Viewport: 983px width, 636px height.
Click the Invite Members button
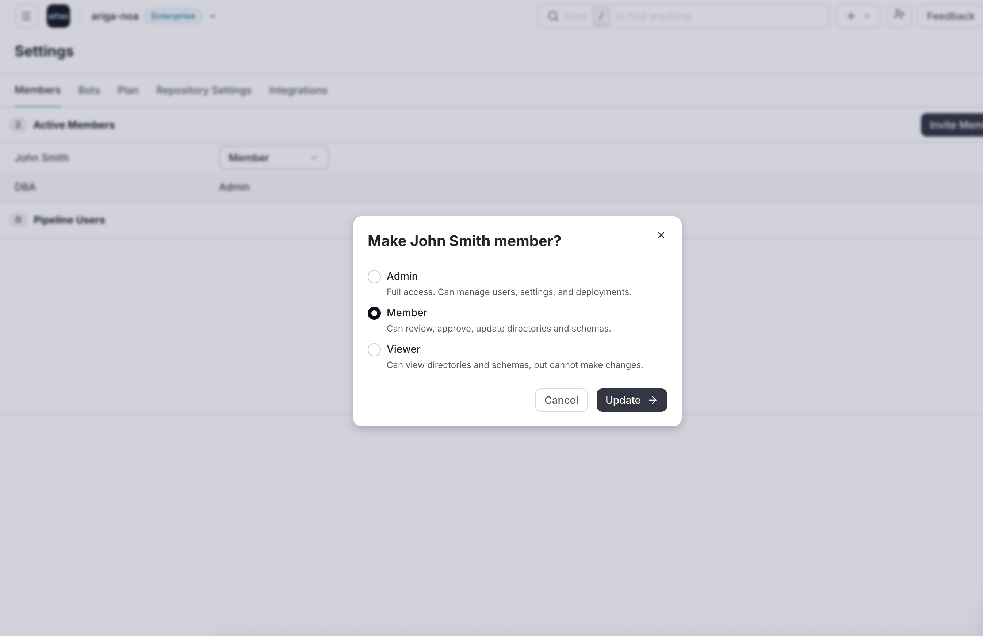952,125
